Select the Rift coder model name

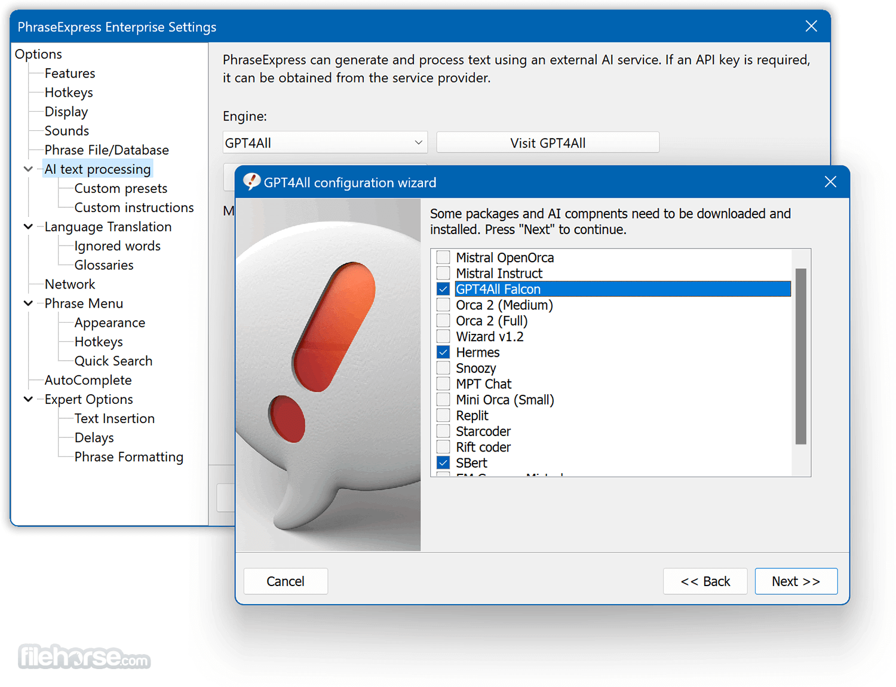click(483, 447)
